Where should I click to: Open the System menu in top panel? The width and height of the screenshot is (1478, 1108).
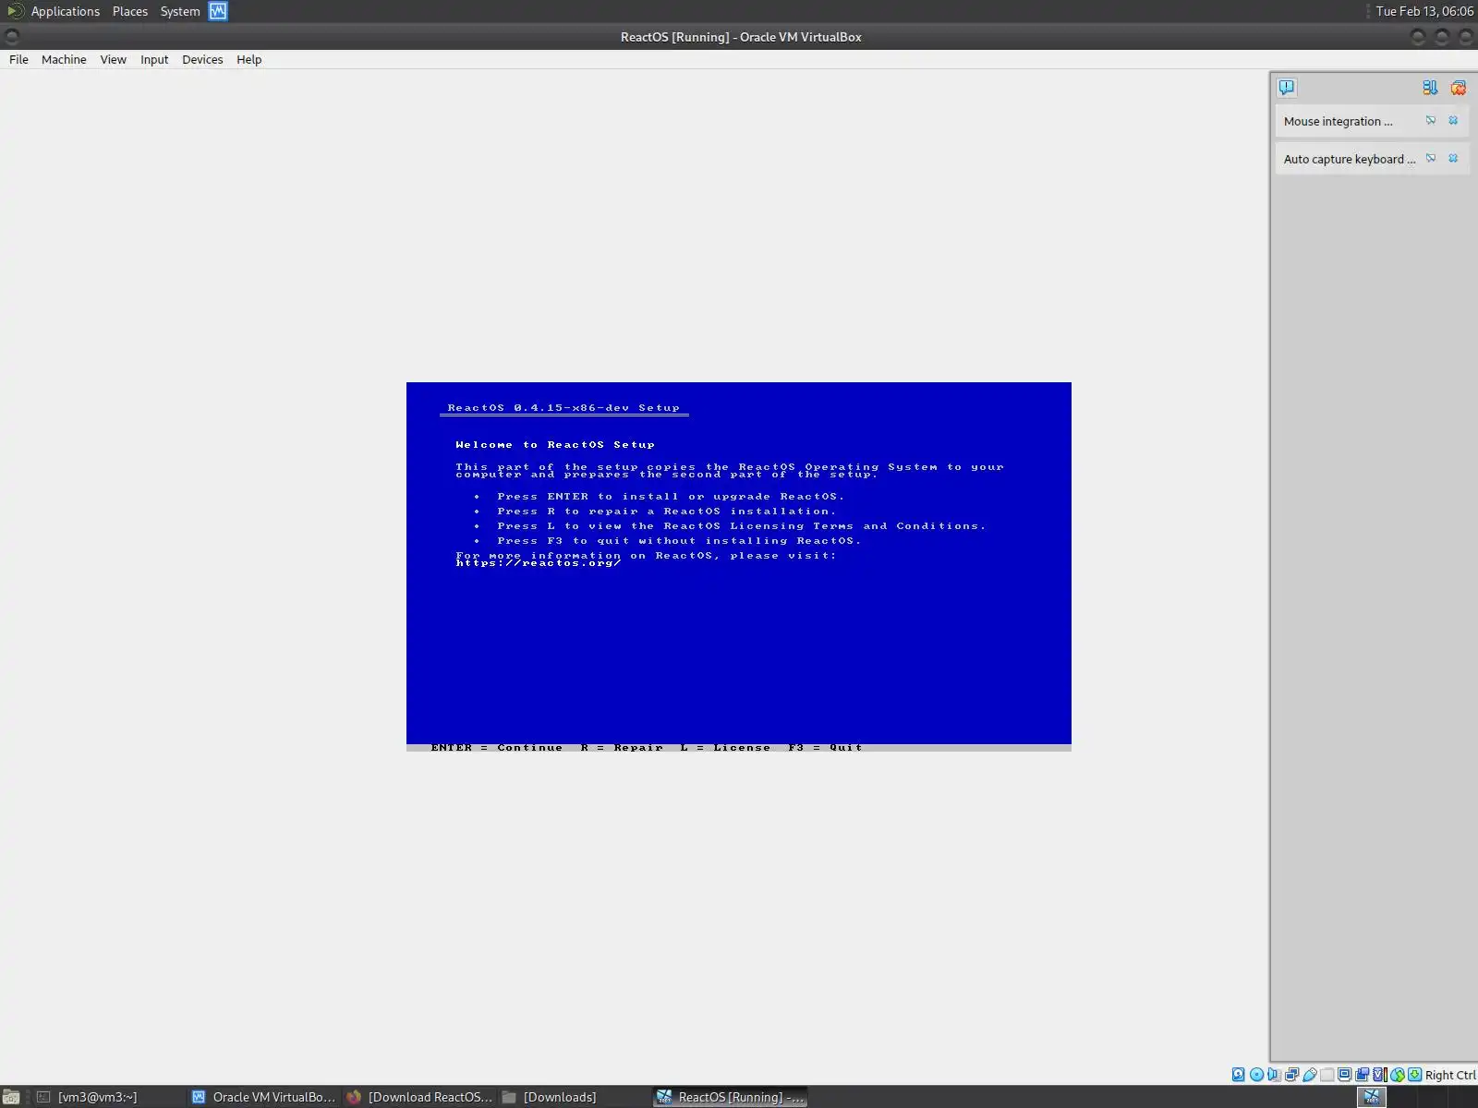pyautogui.click(x=180, y=11)
